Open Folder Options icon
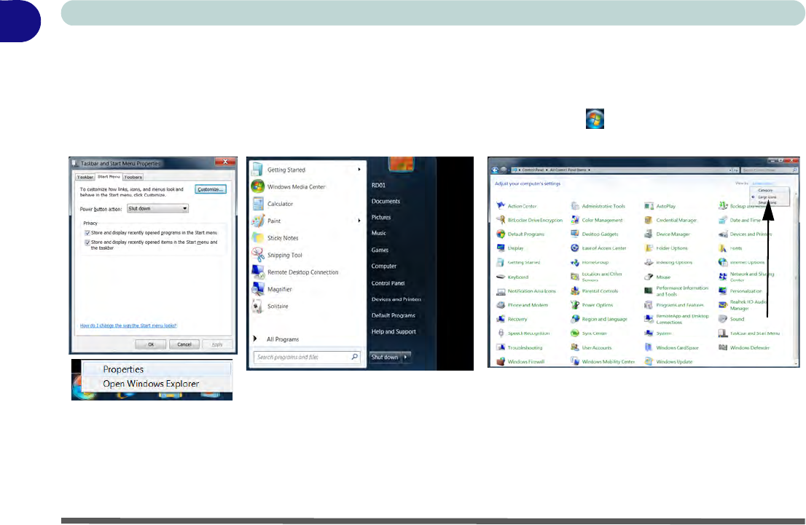Viewport: 806px width, 525px height. pos(649,248)
